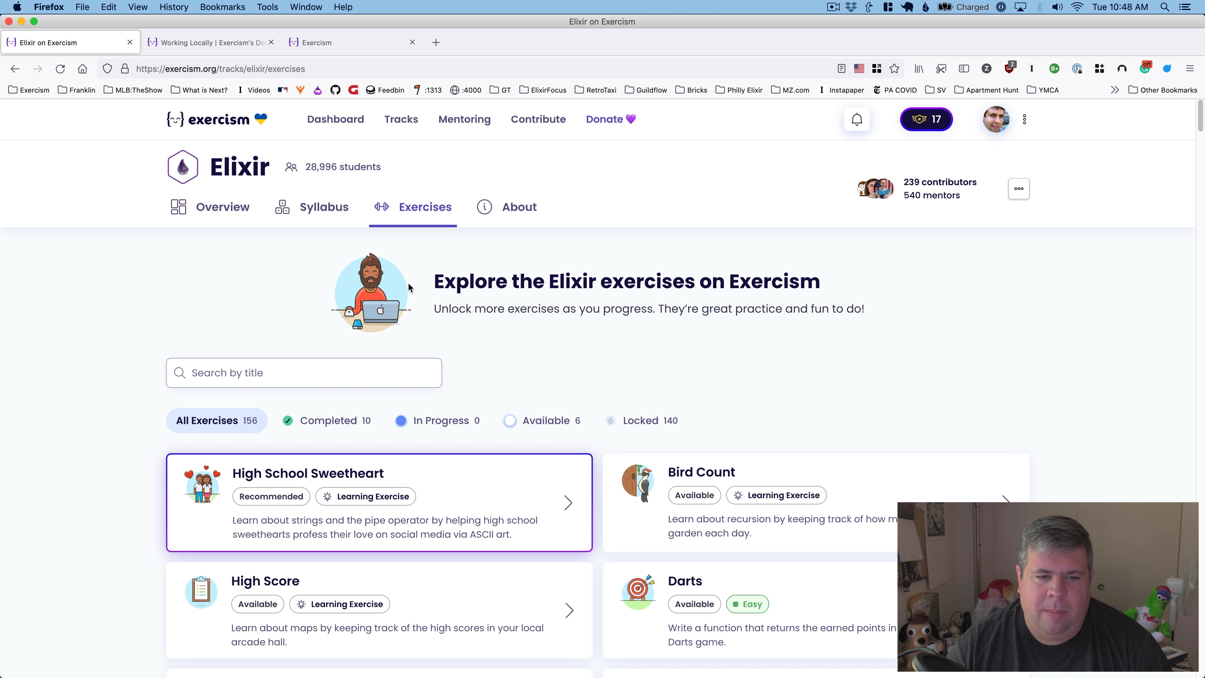Open Exercism bookmarks folder
The height and width of the screenshot is (678, 1205).
tap(29, 90)
